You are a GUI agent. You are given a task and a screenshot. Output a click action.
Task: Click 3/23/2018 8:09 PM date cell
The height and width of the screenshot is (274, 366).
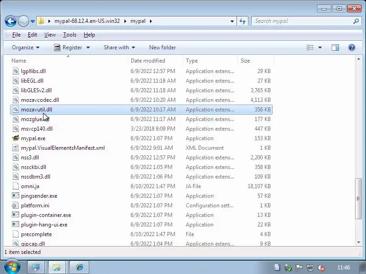pyautogui.click(x=153, y=129)
